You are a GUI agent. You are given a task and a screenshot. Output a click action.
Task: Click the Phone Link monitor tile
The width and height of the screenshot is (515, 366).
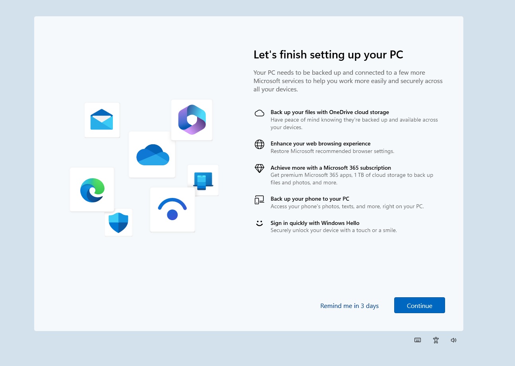click(203, 180)
